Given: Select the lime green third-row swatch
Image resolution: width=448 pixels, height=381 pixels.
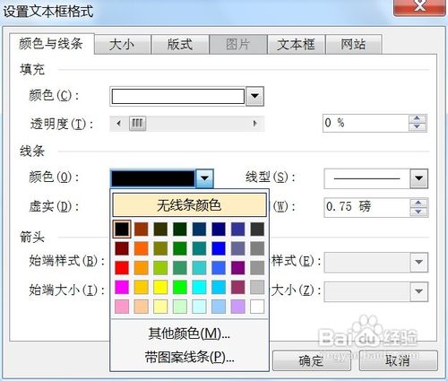Looking at the screenshot, I should [160, 268].
